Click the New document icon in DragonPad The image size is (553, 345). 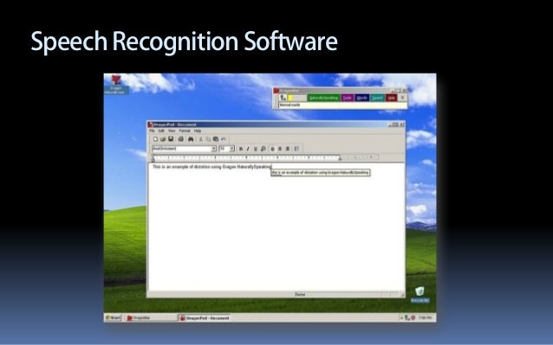(155, 139)
